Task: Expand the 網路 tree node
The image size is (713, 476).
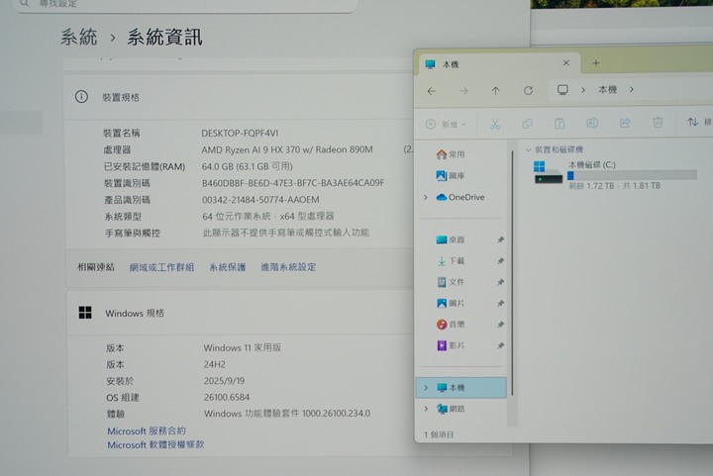Action: click(426, 409)
